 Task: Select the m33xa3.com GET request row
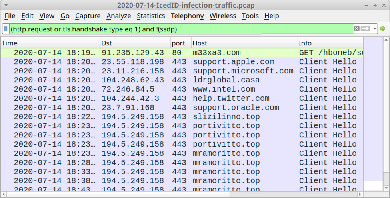[182, 53]
